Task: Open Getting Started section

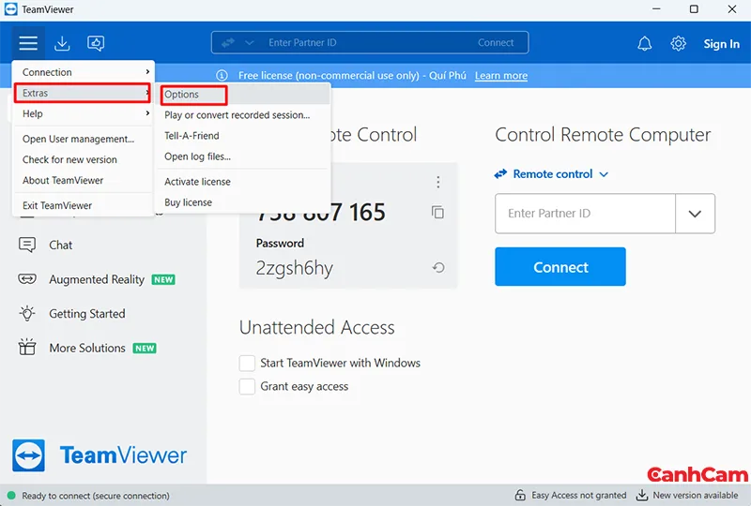Action: (87, 314)
